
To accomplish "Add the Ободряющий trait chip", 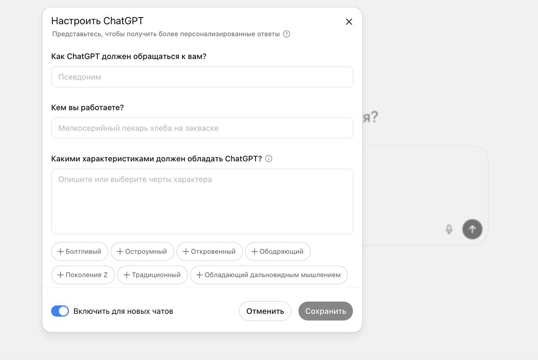I will [278, 252].
